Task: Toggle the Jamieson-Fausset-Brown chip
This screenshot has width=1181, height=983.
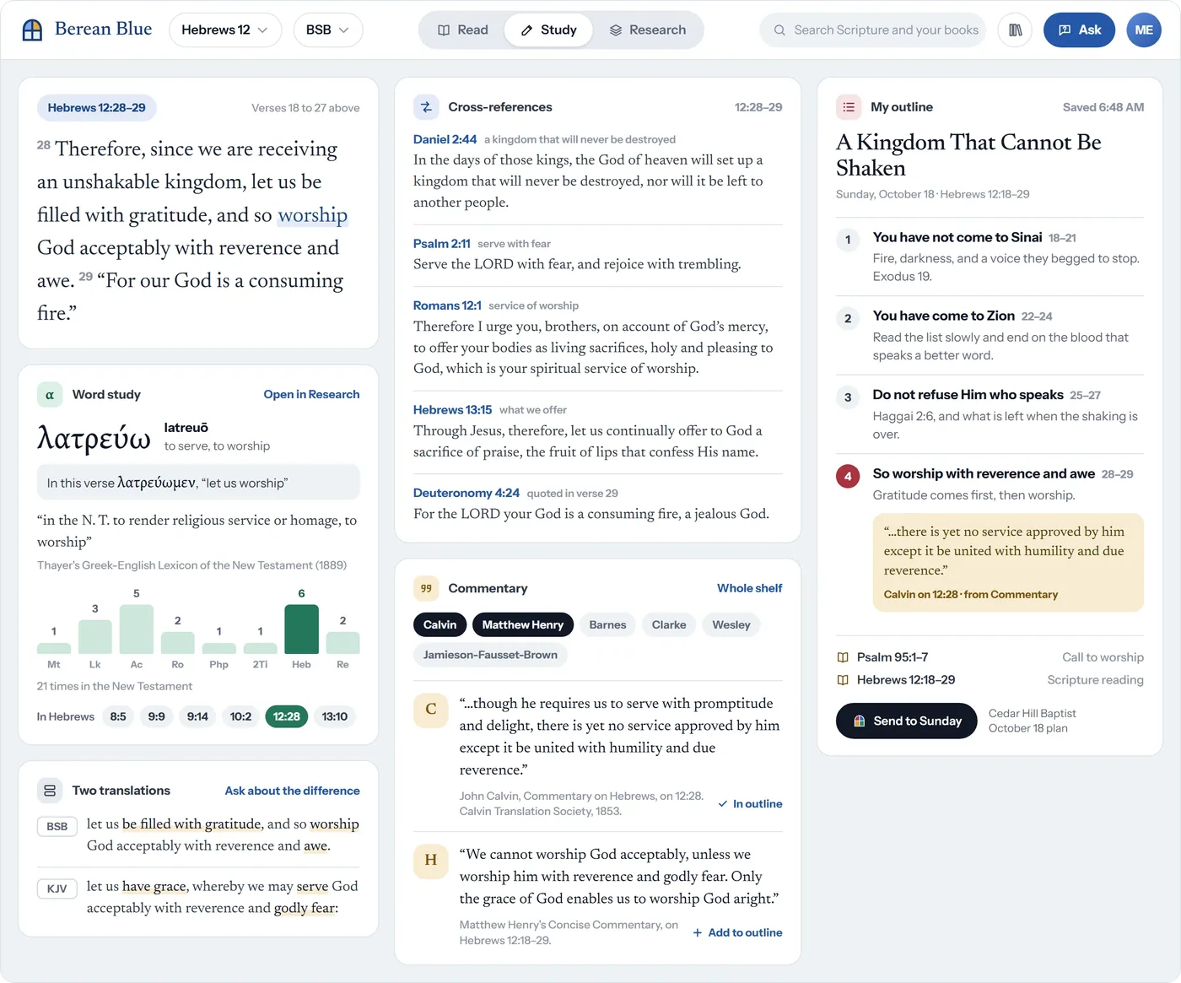Action: (490, 655)
